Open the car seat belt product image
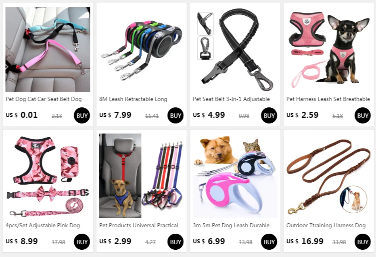This screenshot has height=257, width=376. (x=48, y=49)
